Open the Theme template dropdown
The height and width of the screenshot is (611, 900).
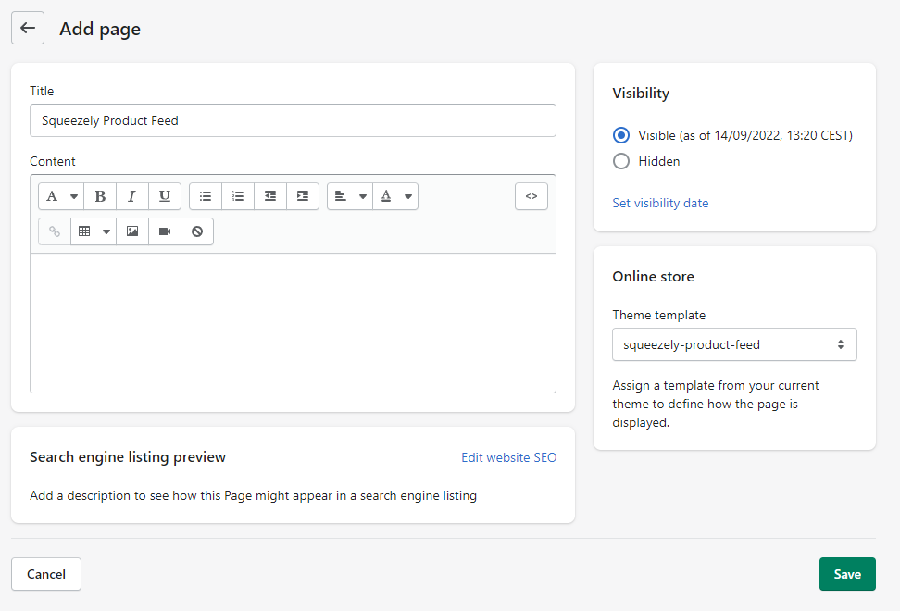734,344
